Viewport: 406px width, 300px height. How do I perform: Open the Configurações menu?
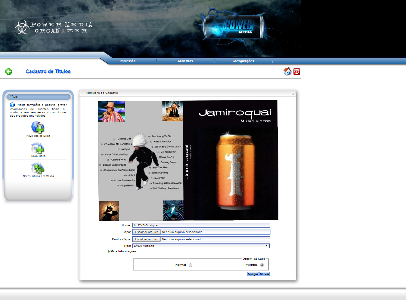point(243,61)
